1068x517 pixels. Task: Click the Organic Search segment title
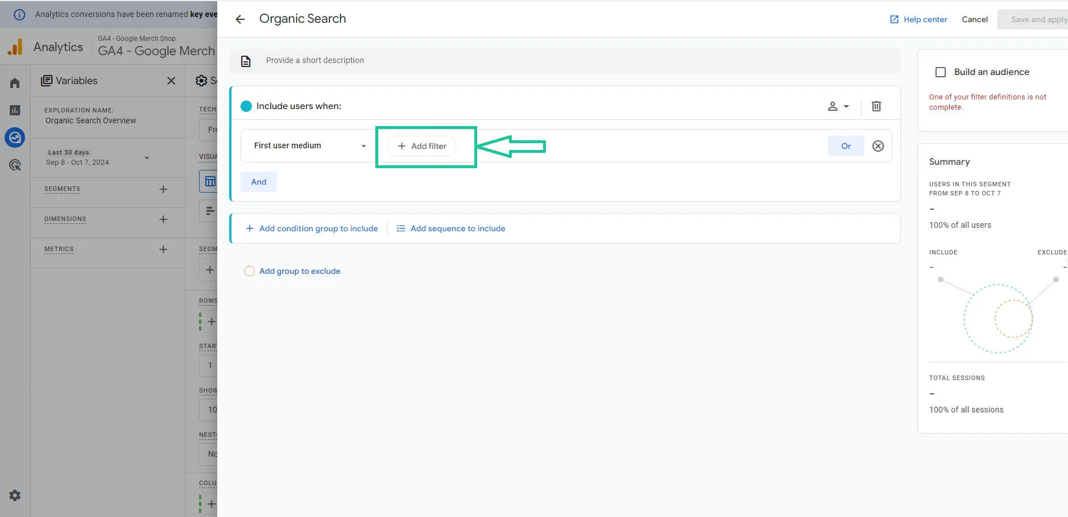(x=303, y=19)
